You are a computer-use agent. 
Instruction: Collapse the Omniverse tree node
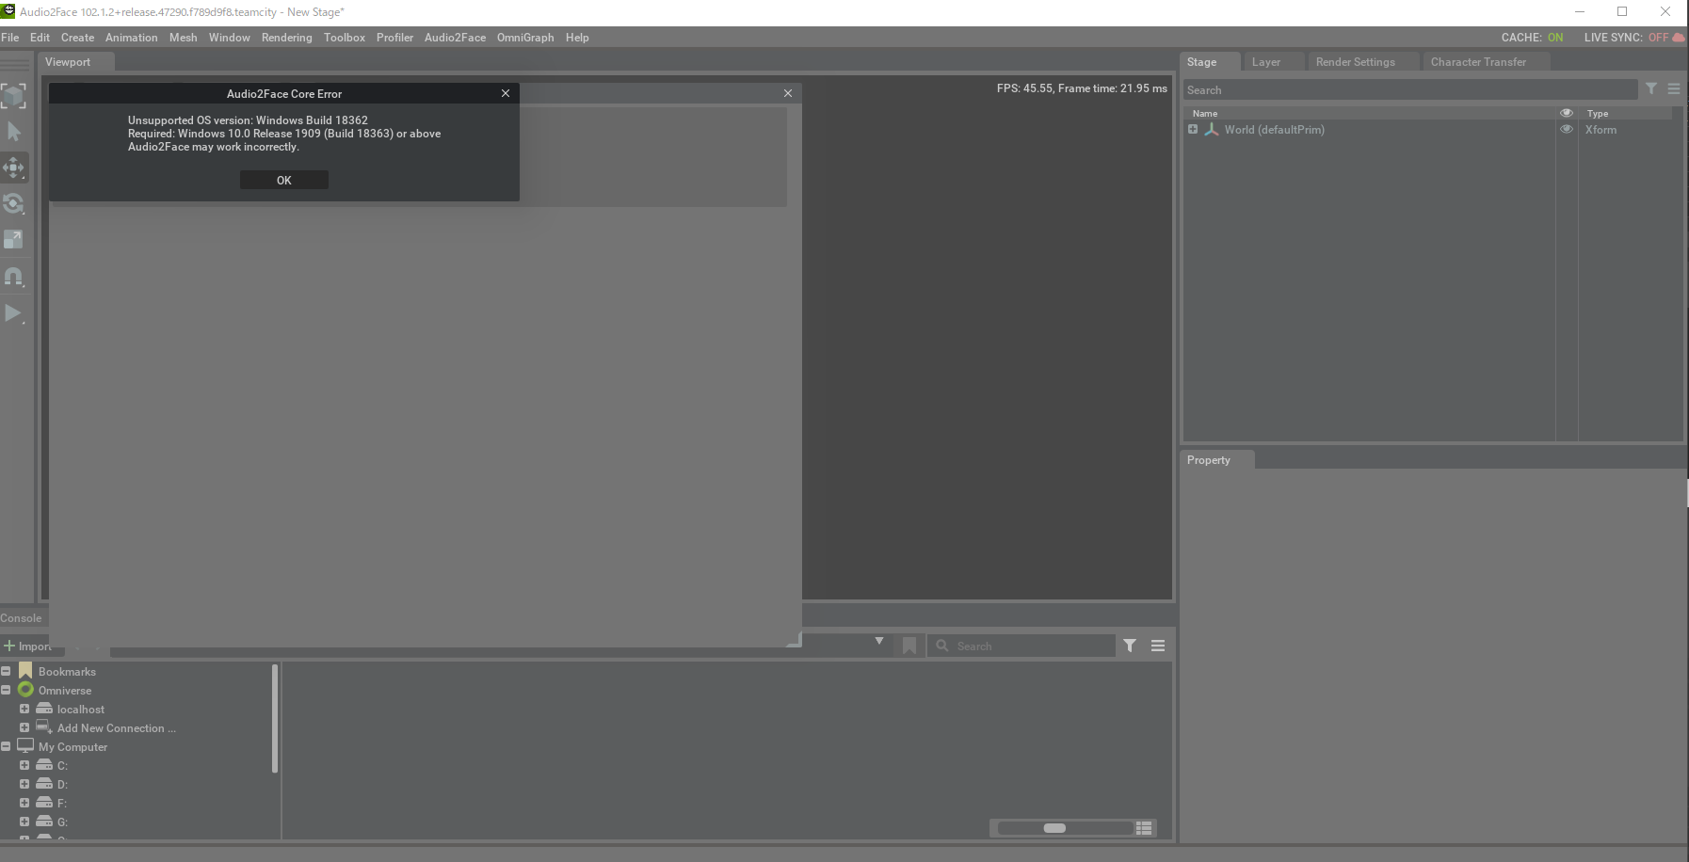pos(6,690)
